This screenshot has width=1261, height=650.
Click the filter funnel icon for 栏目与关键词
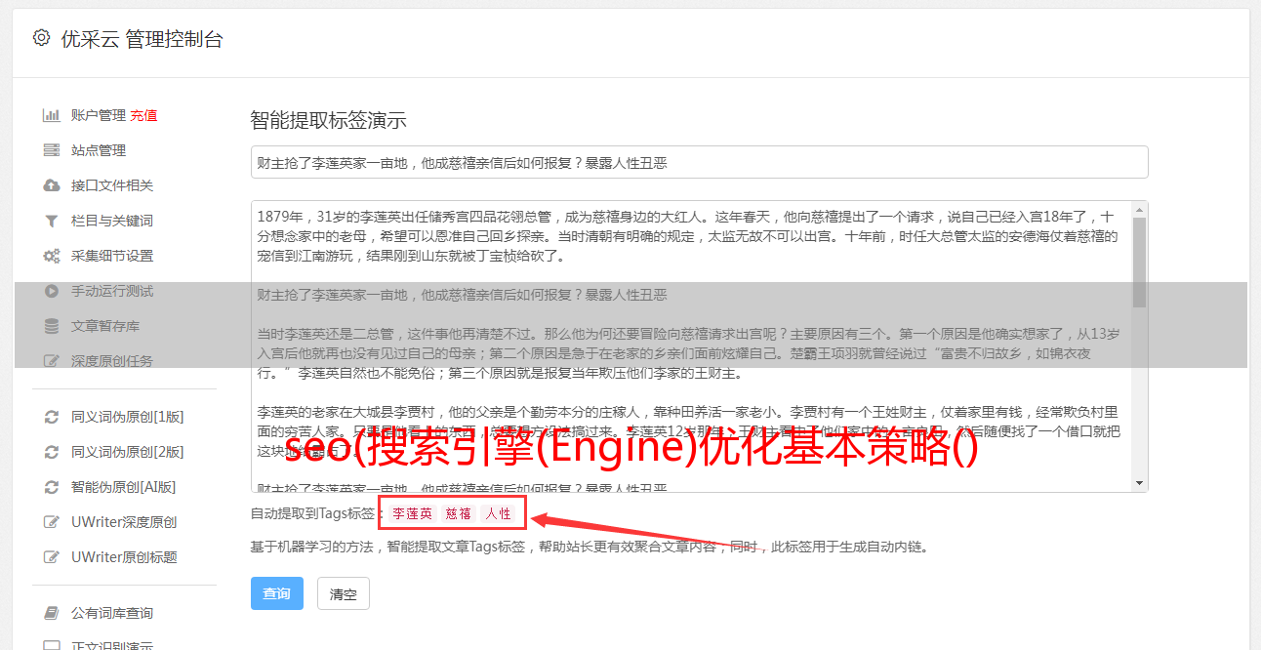(x=52, y=221)
